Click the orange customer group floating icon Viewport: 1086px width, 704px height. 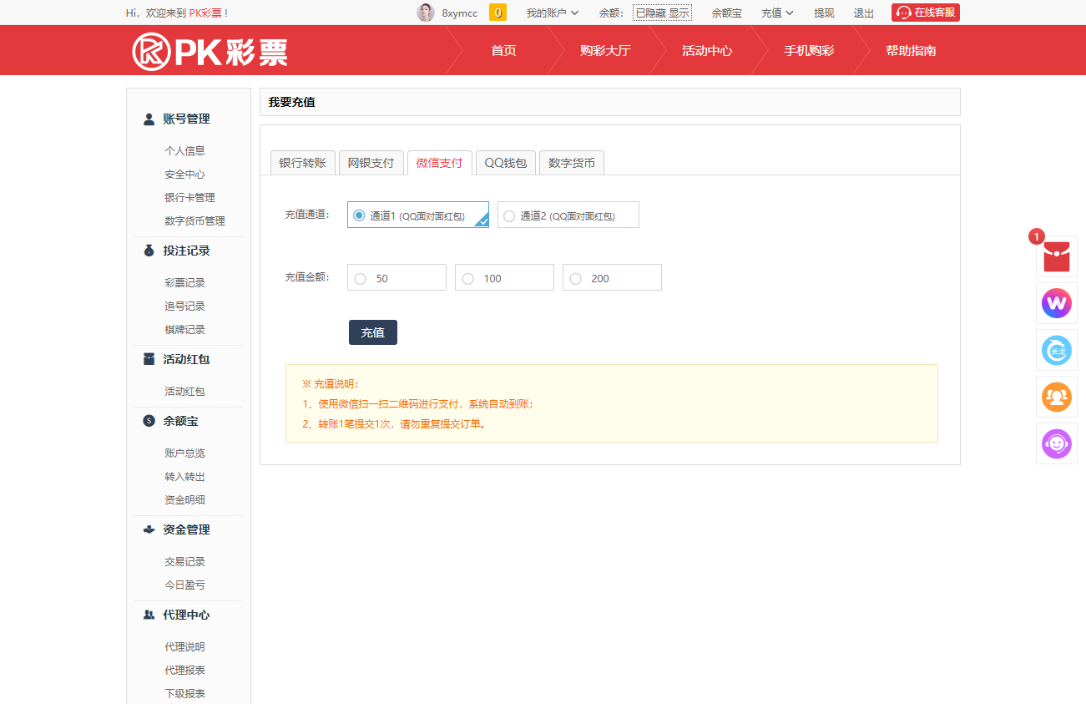[1056, 397]
